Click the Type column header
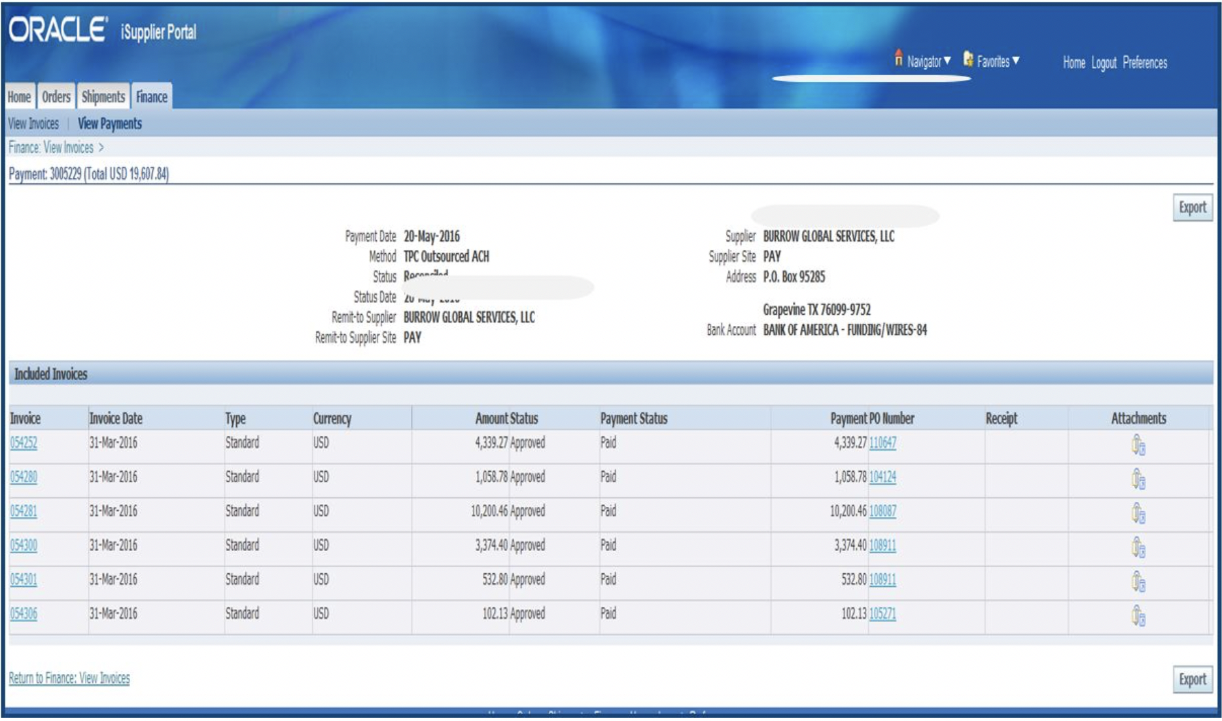The width and height of the screenshot is (1222, 721). coord(236,419)
